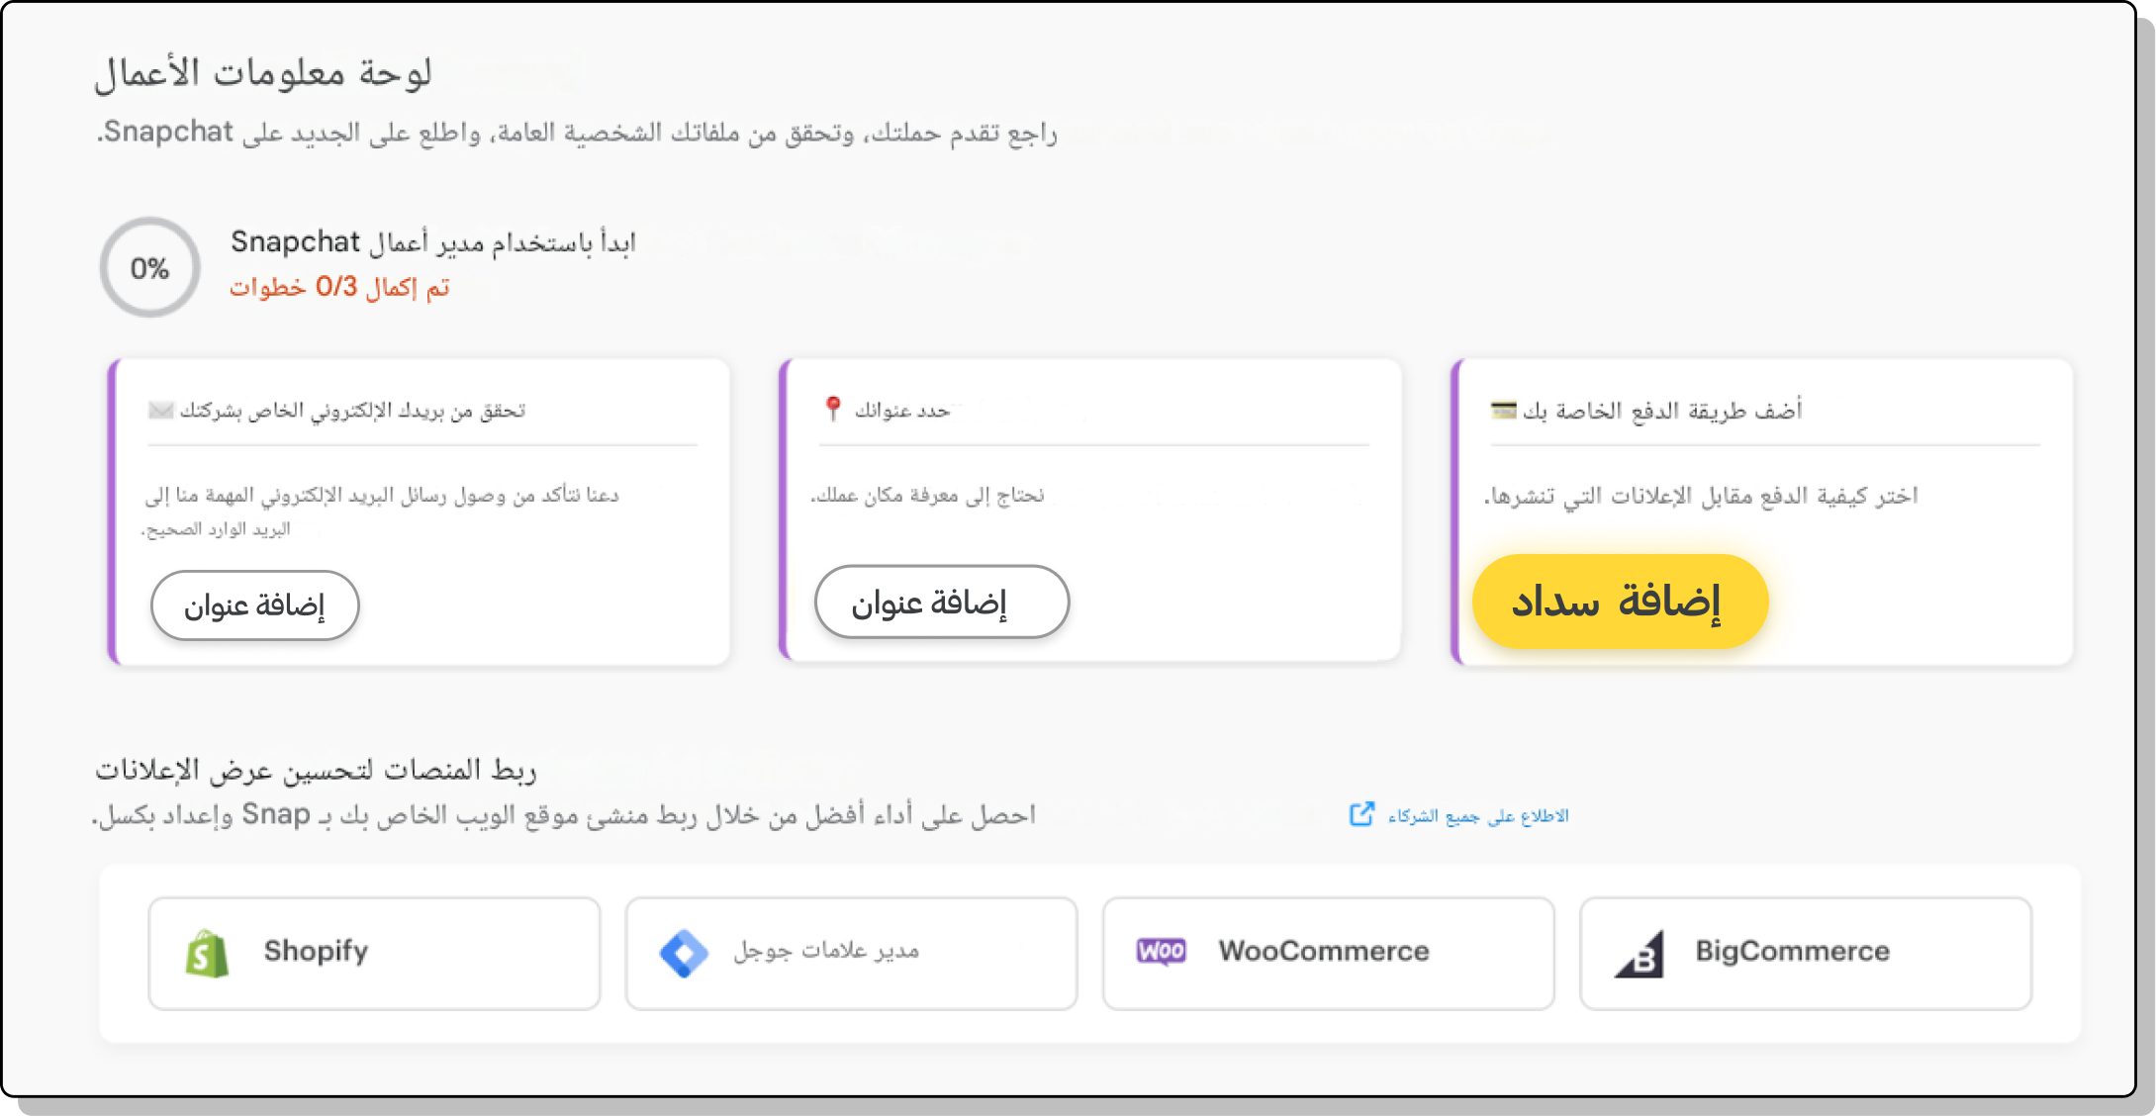Click إضافة عنوان on the email verification card
This screenshot has height=1116, width=2156.
255,605
